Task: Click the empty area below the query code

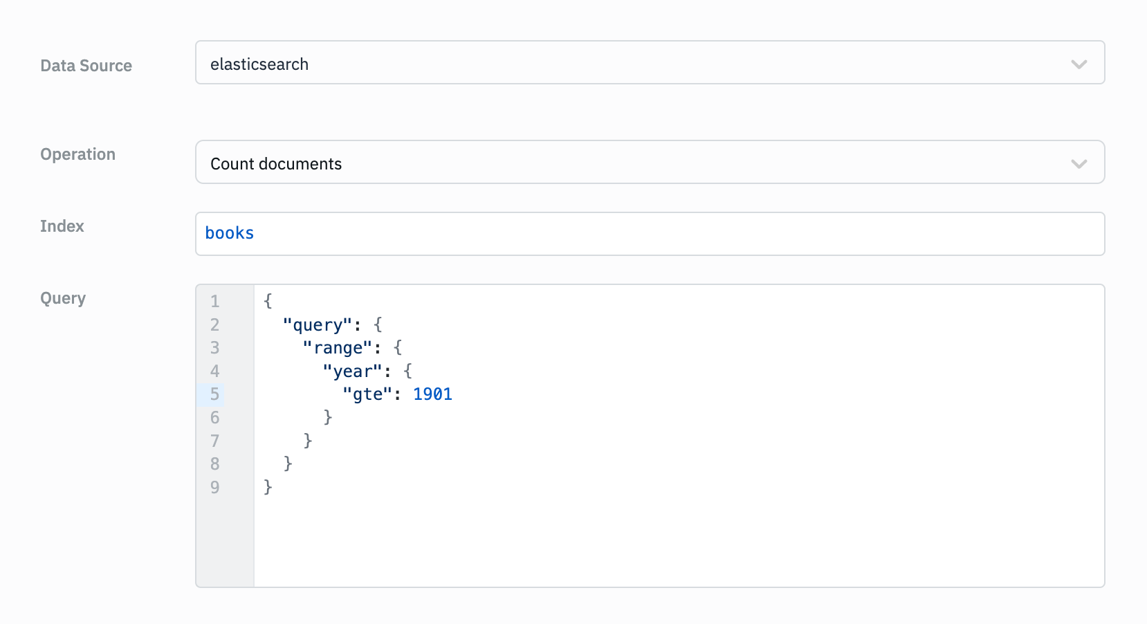Action: [678, 543]
